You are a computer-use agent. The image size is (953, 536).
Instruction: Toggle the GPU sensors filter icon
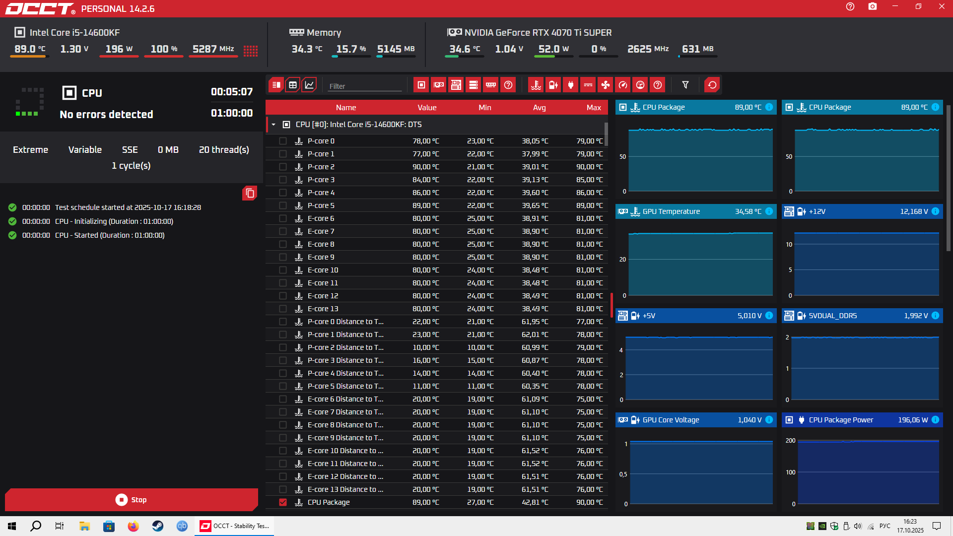pyautogui.click(x=439, y=85)
